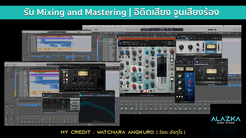The width and height of the screenshot is (246, 138).
Task: Toggle Cycle mode in the large Logic Pro transport
Action: pyautogui.click(x=139, y=30)
